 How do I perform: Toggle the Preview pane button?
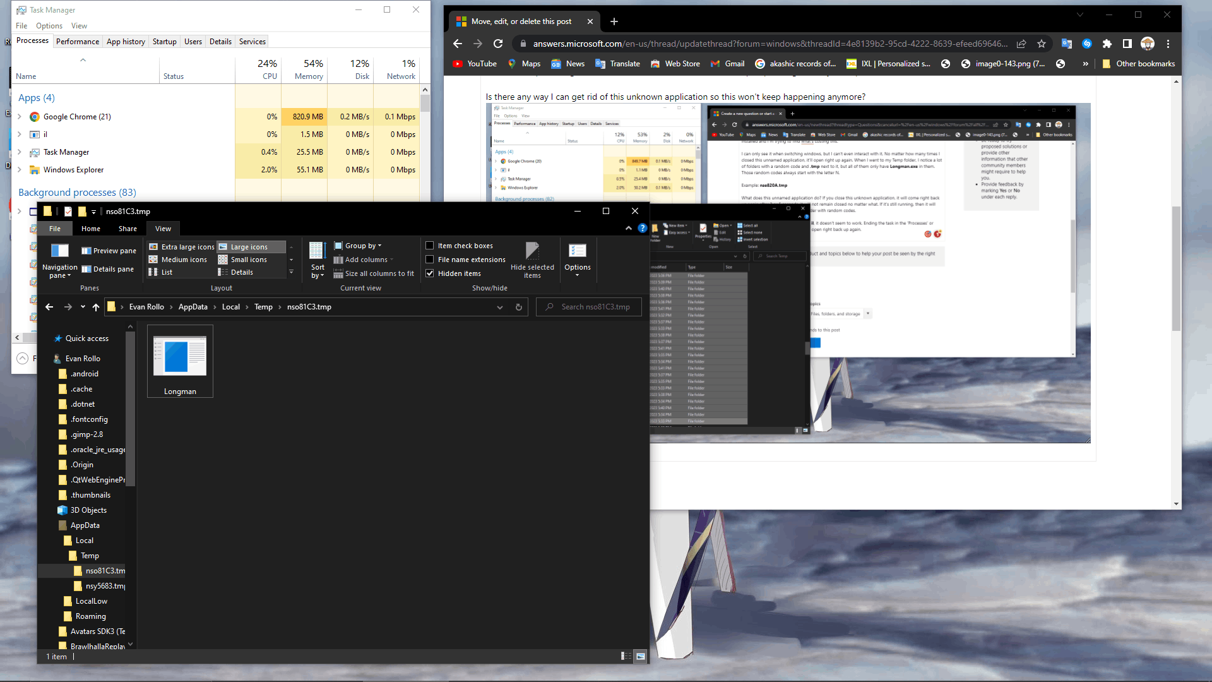click(x=109, y=251)
